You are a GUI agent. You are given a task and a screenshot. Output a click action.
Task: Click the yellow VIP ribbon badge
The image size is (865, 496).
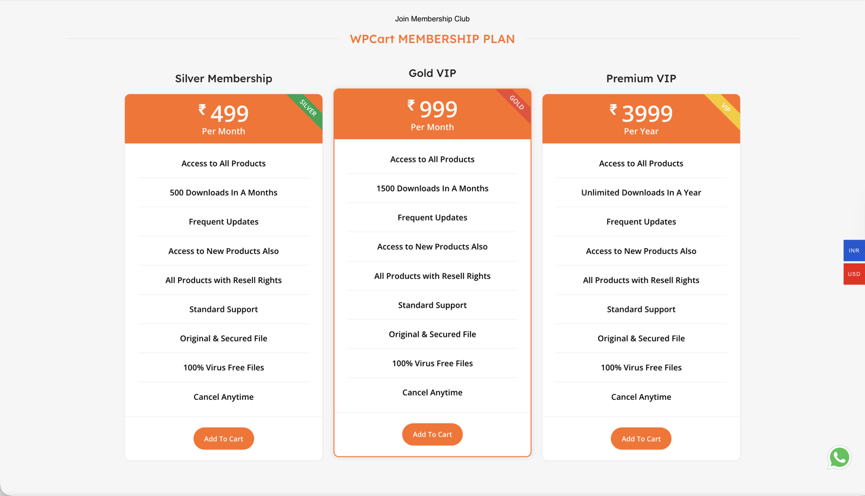tap(726, 108)
